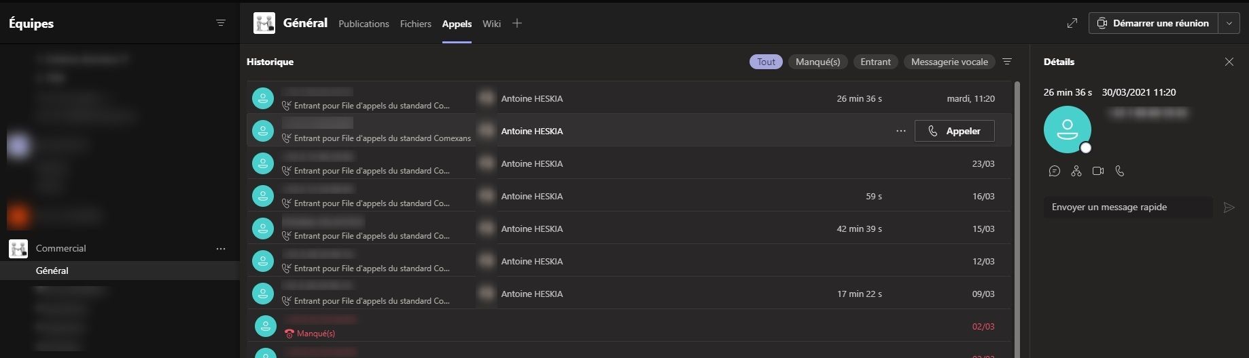Click call history vertical scrollbar
Screen dimensions: 1249x358
(x=1017, y=220)
